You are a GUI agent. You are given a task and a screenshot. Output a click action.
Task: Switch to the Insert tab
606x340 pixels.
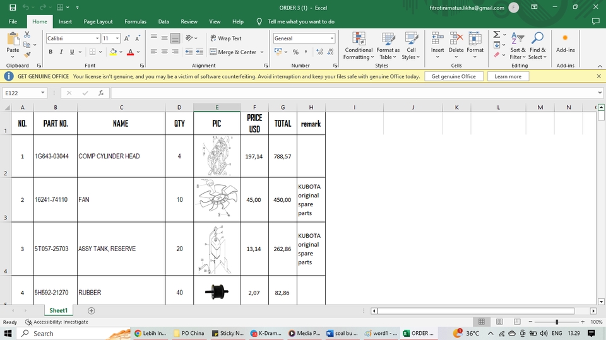(x=65, y=21)
